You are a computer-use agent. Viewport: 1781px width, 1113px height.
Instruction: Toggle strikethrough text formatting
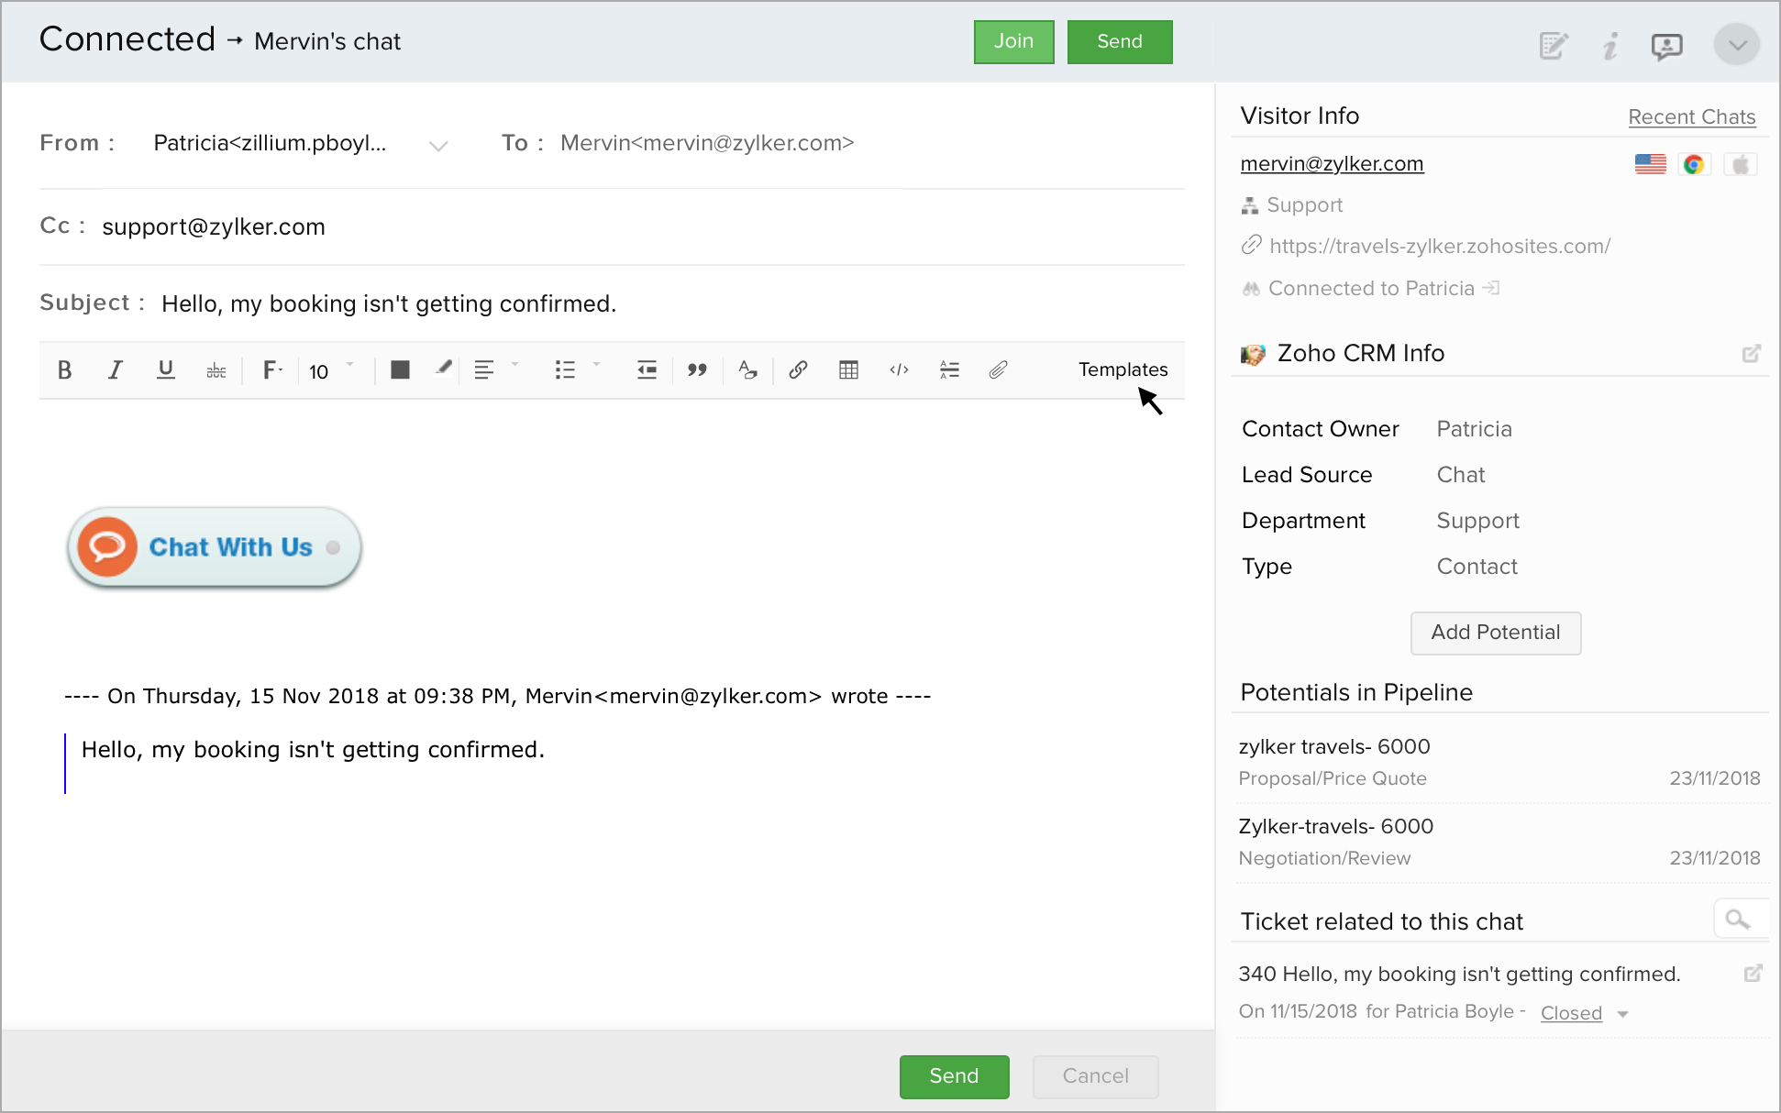[x=216, y=370]
